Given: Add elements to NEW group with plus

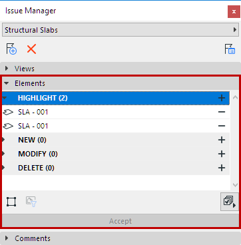Looking at the screenshot, I should point(222,140).
